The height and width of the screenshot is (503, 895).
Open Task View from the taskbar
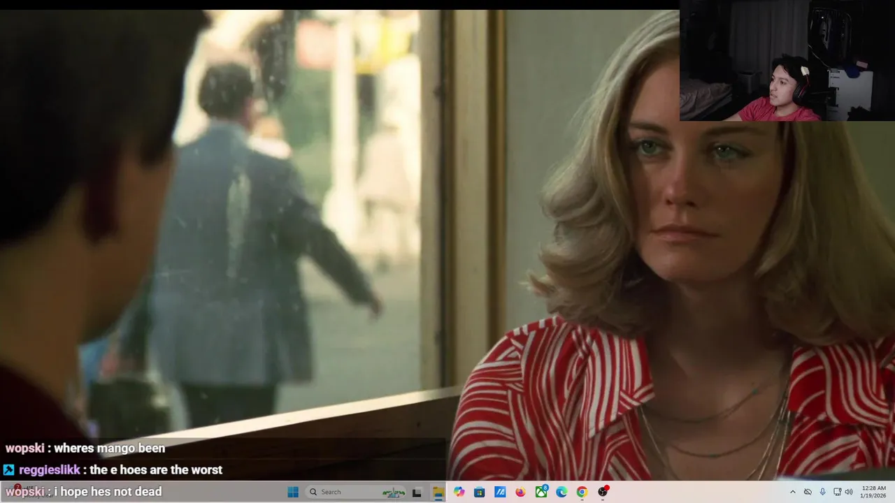click(x=417, y=492)
